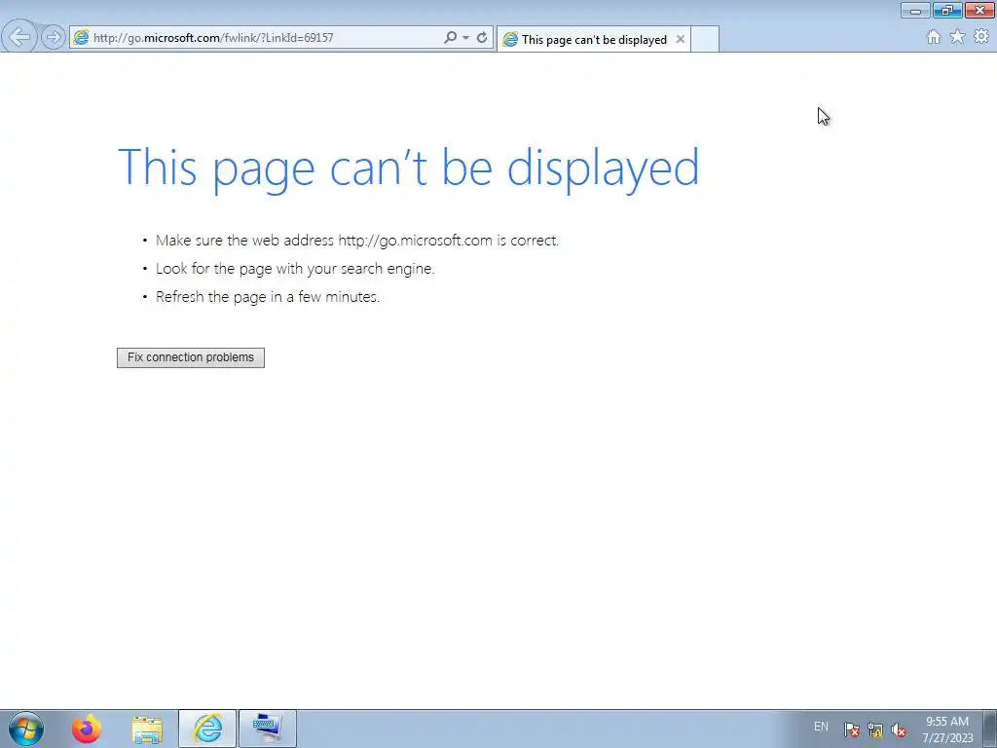Open Windows Explorer from the taskbar

click(x=148, y=729)
